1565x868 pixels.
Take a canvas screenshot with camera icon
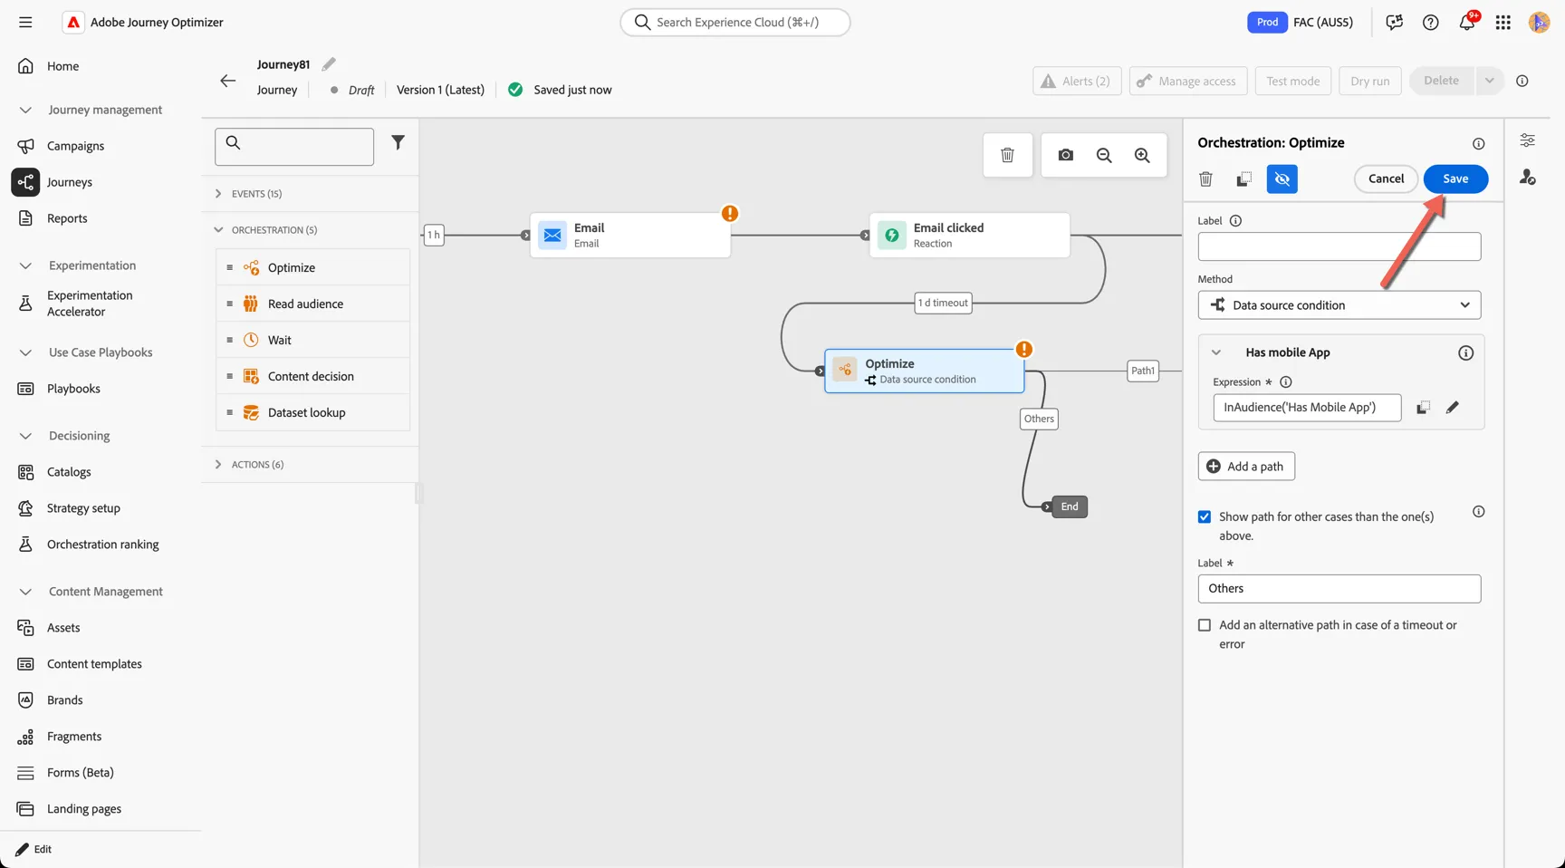(x=1066, y=155)
